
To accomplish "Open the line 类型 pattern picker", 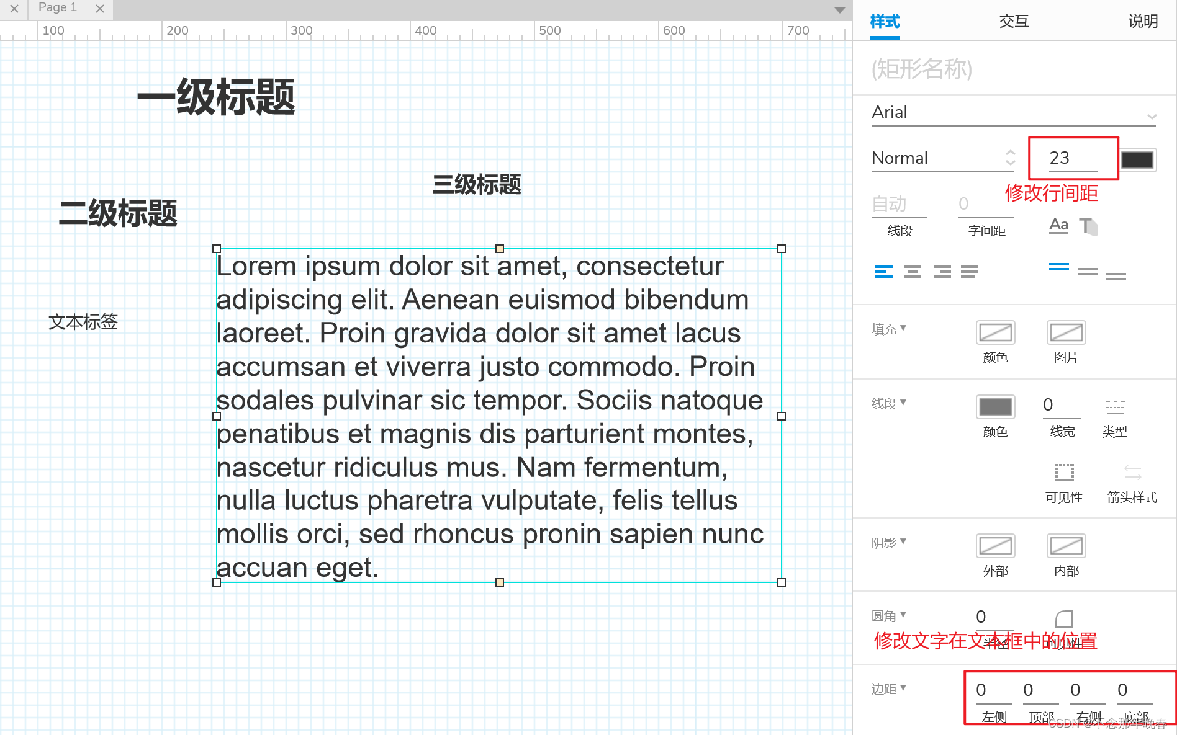I will click(1115, 406).
